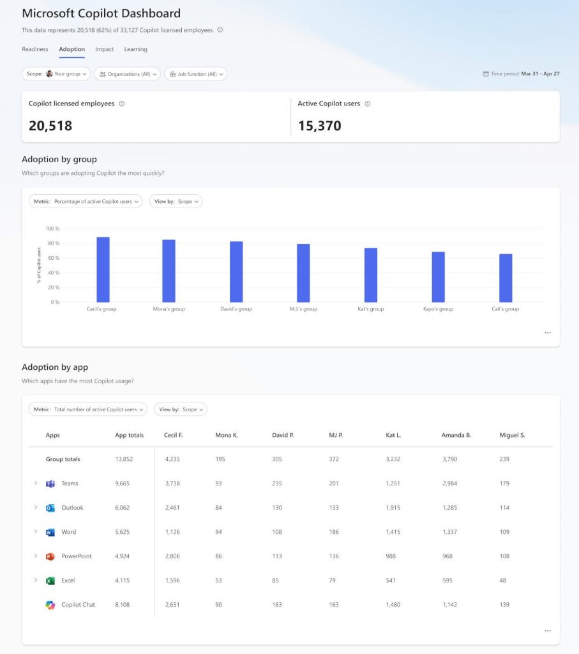Open View by: Scope dropdown in Adoption by group
Viewport: 579px width, 654px height.
176,201
